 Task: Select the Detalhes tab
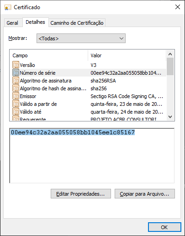click(x=35, y=22)
